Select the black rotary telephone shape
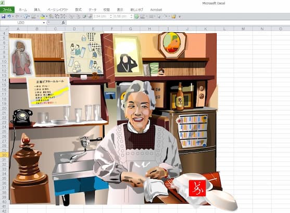This screenshot has height=213, width=290. pyautogui.click(x=22, y=117)
